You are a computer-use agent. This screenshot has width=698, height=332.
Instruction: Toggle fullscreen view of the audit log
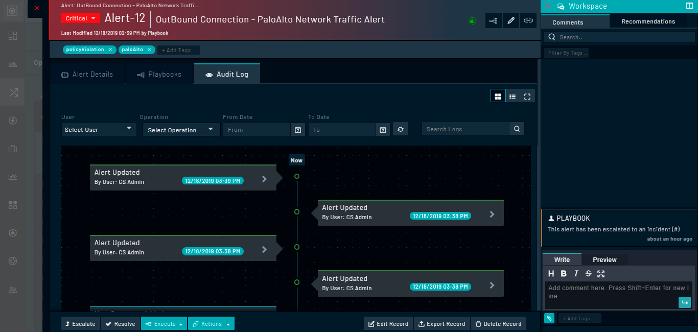pyautogui.click(x=527, y=96)
